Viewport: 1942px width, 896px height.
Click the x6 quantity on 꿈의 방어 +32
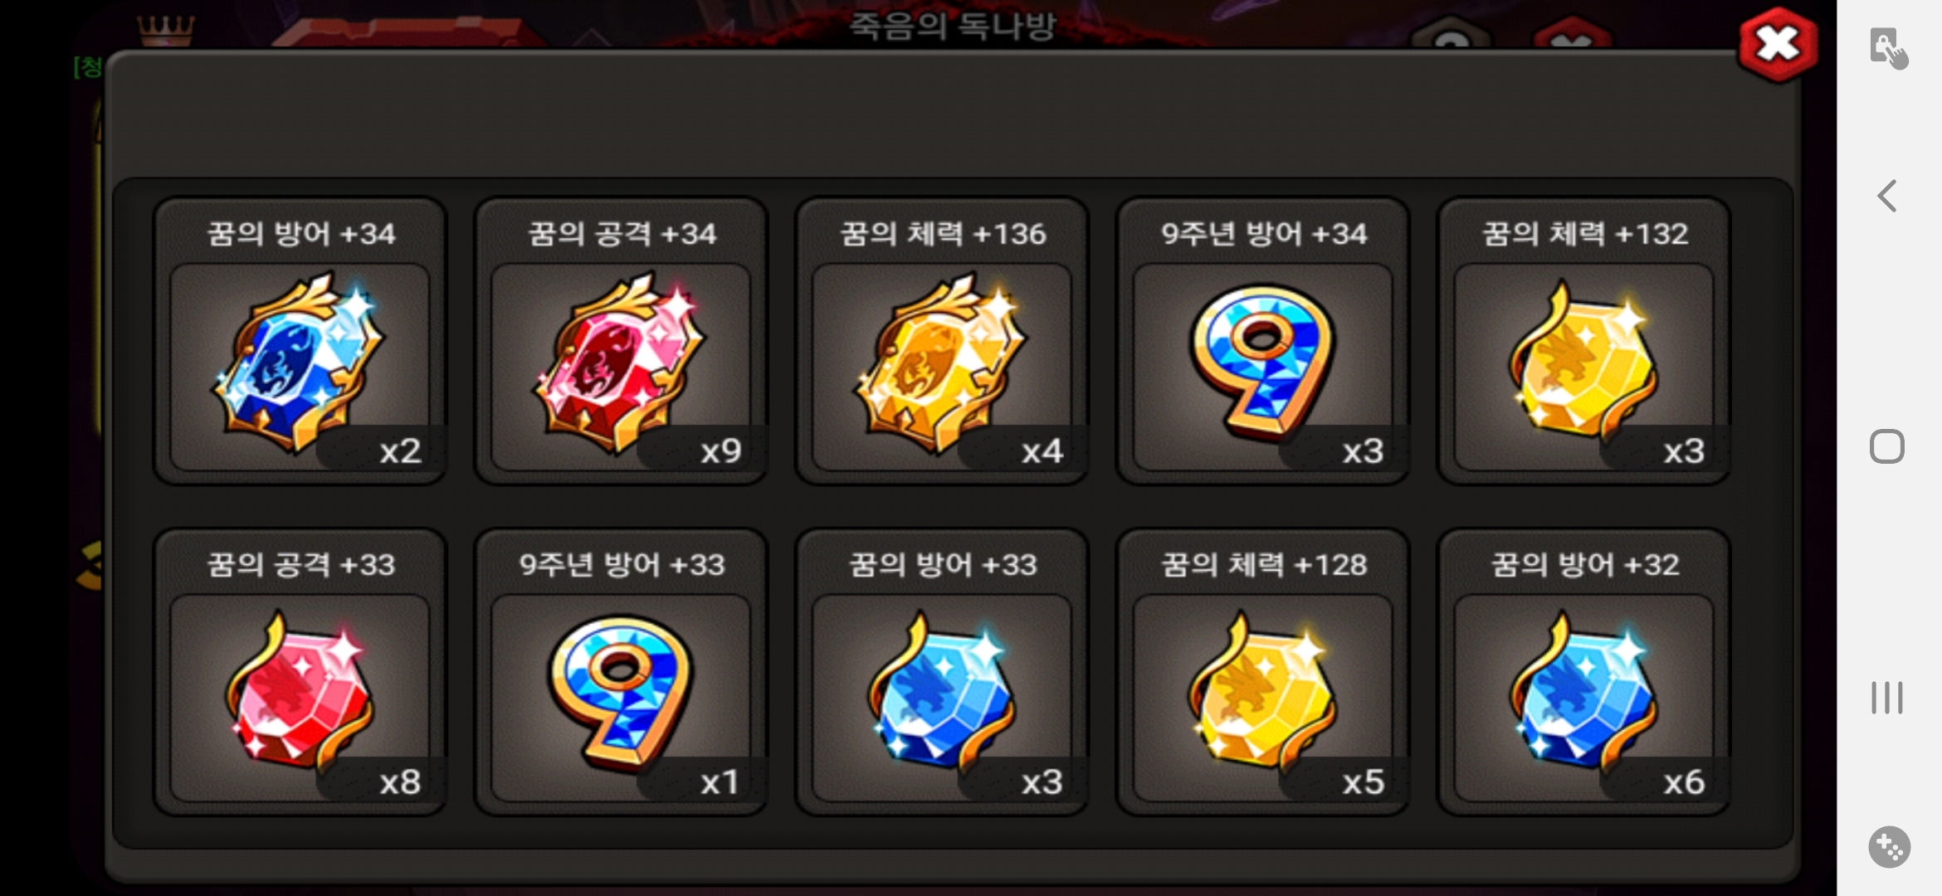1684,782
